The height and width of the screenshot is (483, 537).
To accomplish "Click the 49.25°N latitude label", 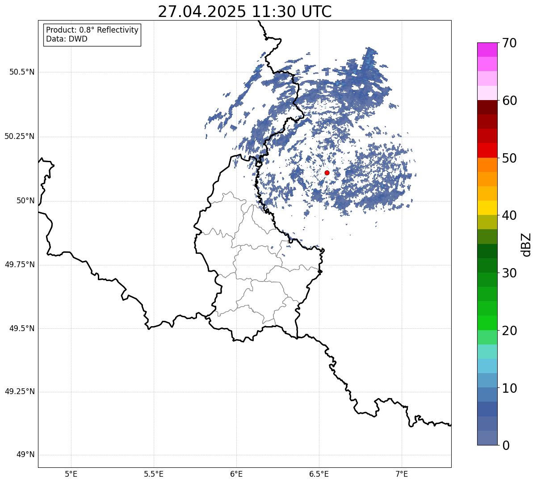I will coord(20,392).
